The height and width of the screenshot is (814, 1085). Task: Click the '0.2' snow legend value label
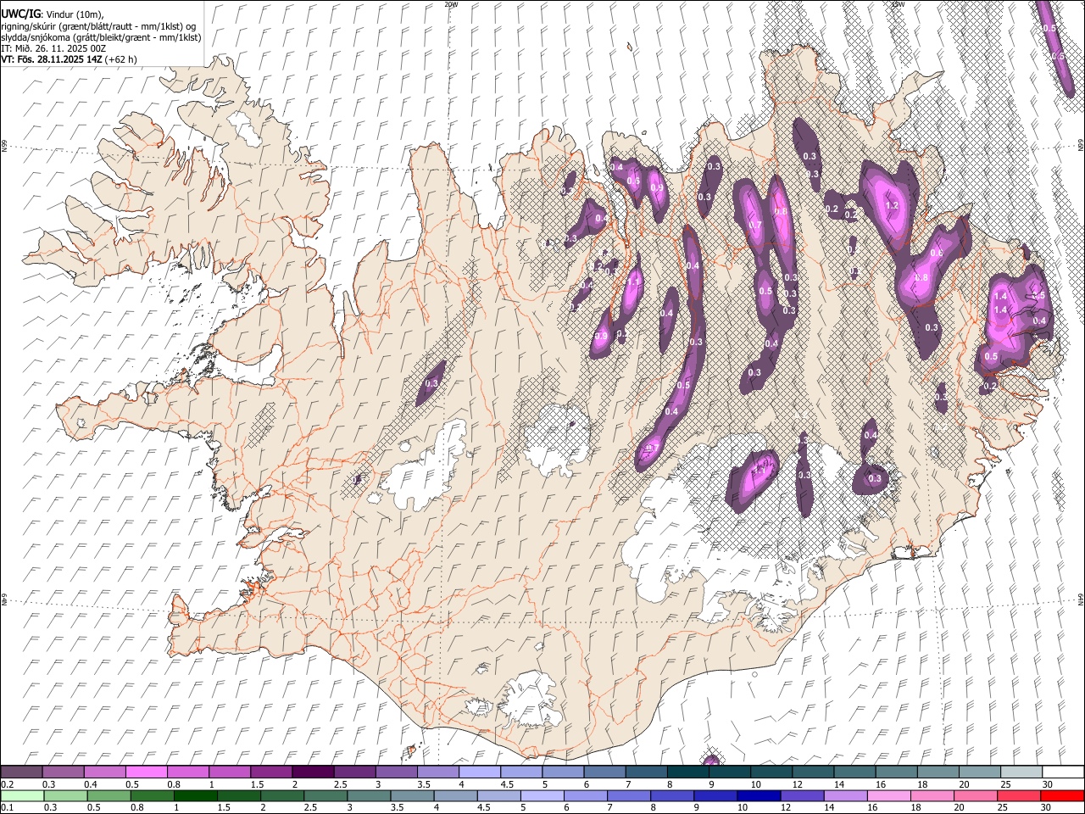[7, 783]
